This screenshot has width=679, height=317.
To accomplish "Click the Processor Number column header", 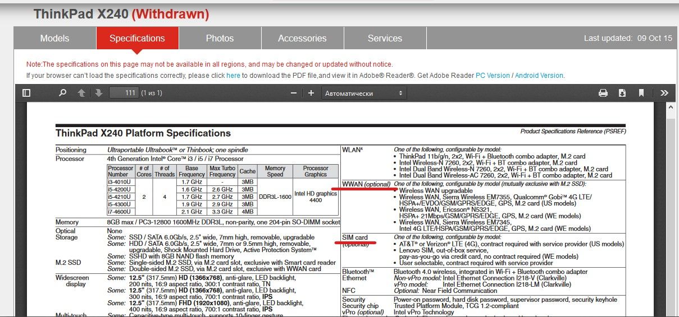I will tap(120, 171).
